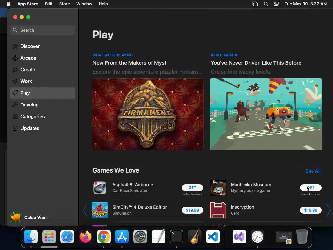333x250 pixels.
Task: Open Control Center in menu bar
Action: pyautogui.click(x=277, y=4)
